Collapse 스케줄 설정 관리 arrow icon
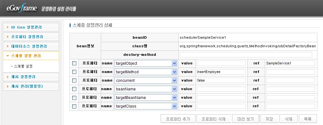This screenshot has height=125, width=323. [8, 56]
